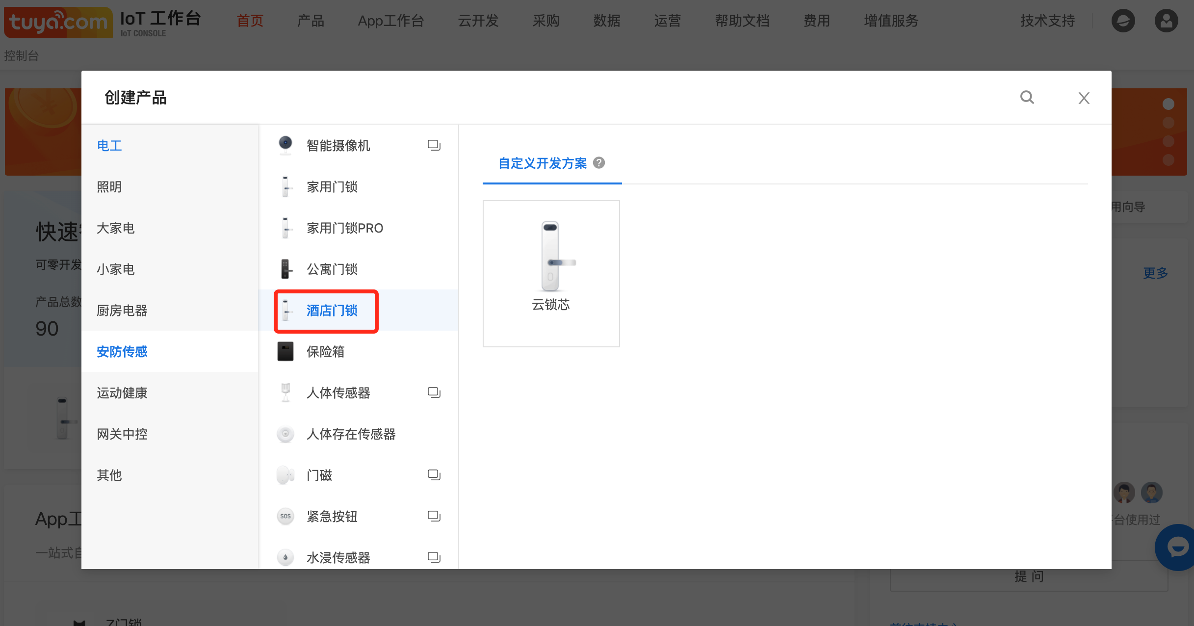The height and width of the screenshot is (626, 1194).
Task: Open the 云开发 top menu
Action: click(x=478, y=21)
